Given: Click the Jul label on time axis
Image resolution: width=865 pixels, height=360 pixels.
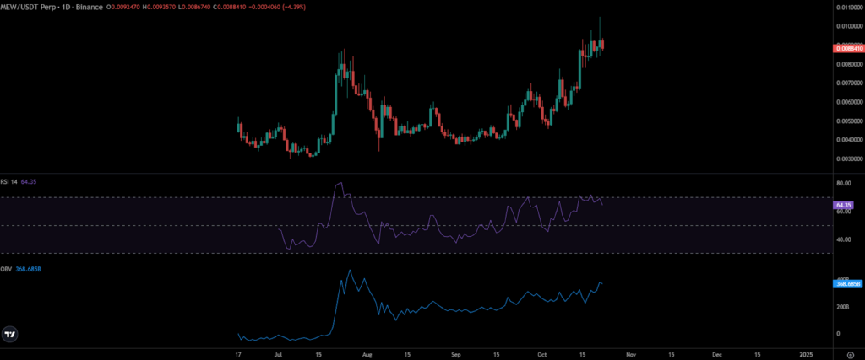Looking at the screenshot, I should [x=279, y=354].
